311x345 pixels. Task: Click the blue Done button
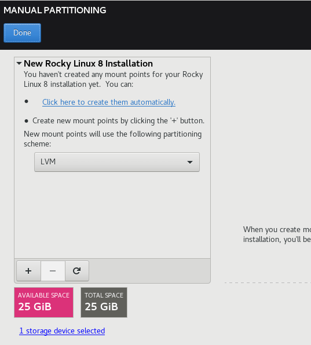[22, 33]
